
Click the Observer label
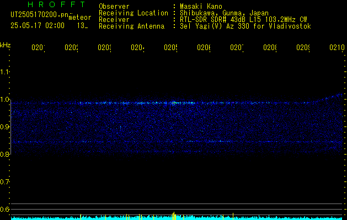(114, 7)
